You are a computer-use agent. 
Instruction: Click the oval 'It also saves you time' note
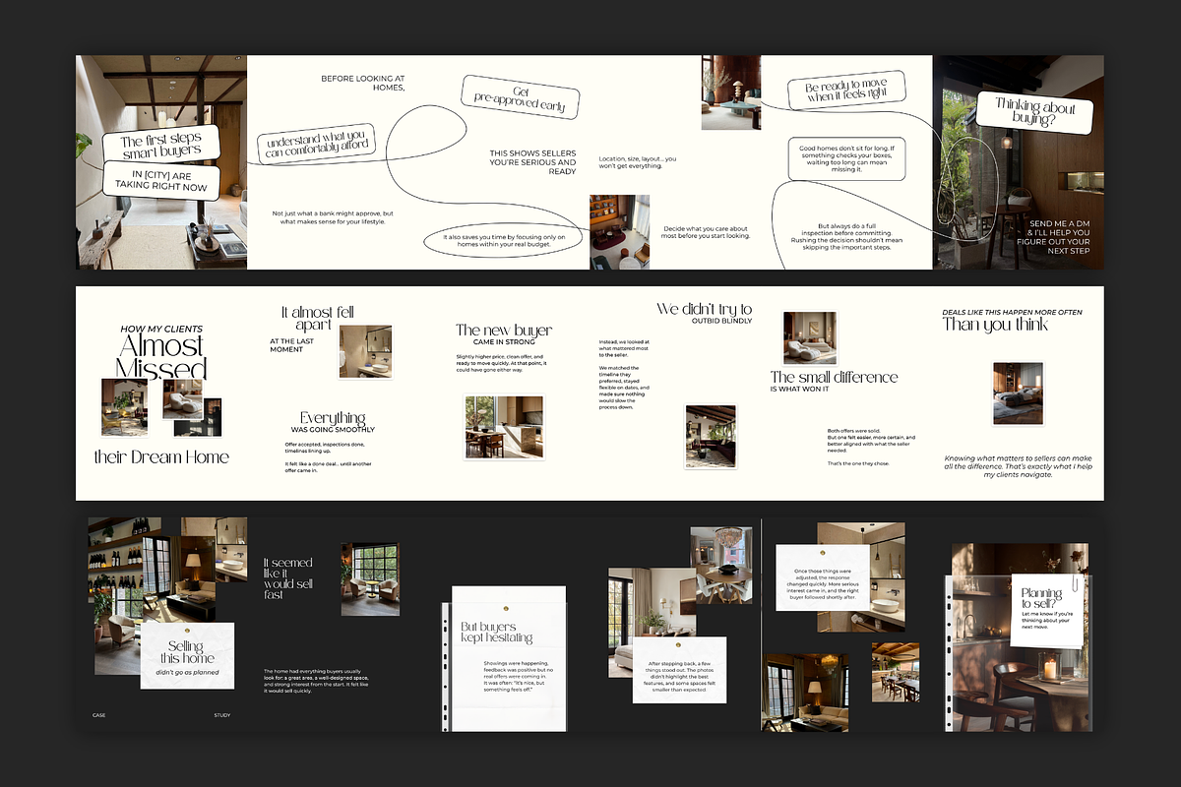tap(505, 241)
